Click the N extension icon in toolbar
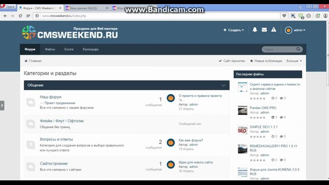The height and width of the screenshot is (185, 329). tap(293, 16)
